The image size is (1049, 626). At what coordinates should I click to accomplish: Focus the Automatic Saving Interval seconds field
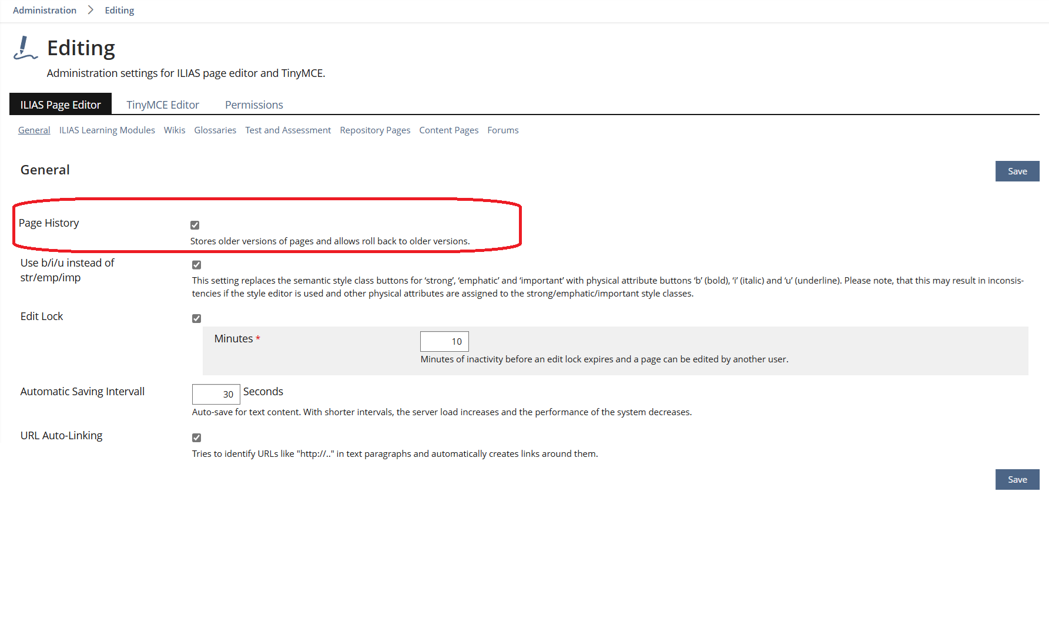(x=216, y=394)
